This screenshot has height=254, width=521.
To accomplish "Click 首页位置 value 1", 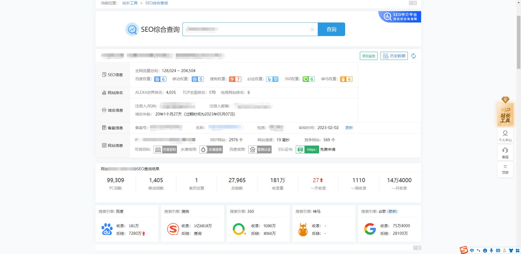I will 196,180.
